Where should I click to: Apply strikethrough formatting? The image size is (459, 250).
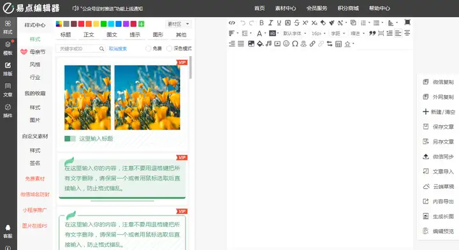click(x=296, y=23)
